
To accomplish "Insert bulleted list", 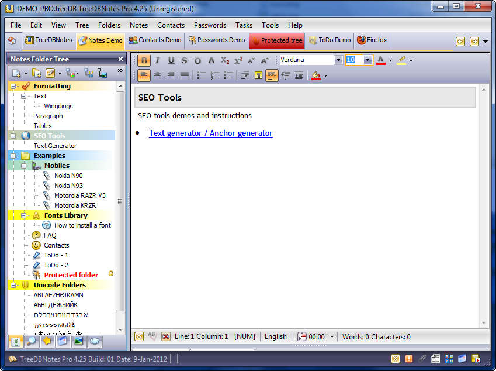I will [x=201, y=75].
